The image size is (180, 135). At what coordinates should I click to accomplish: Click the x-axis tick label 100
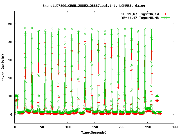[x=68, y=127]
